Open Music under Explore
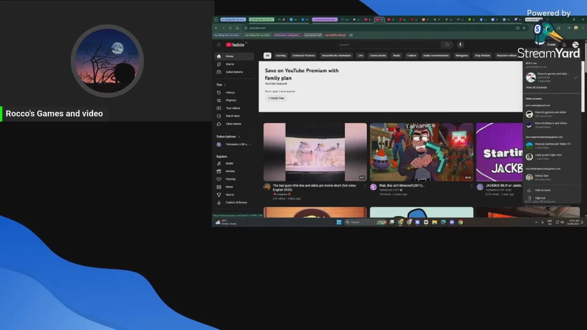The image size is (587, 330). (x=234, y=163)
